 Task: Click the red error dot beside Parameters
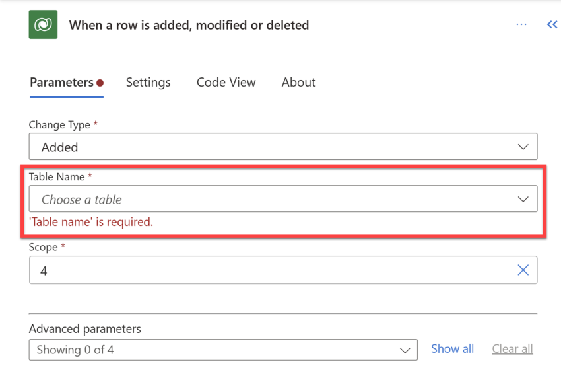click(100, 83)
